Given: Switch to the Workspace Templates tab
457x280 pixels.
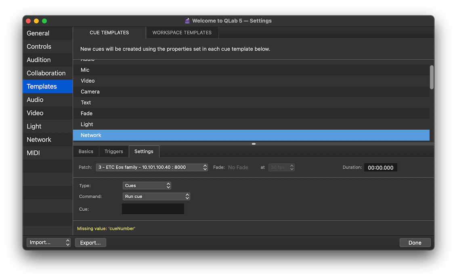Looking at the screenshot, I should click(182, 33).
